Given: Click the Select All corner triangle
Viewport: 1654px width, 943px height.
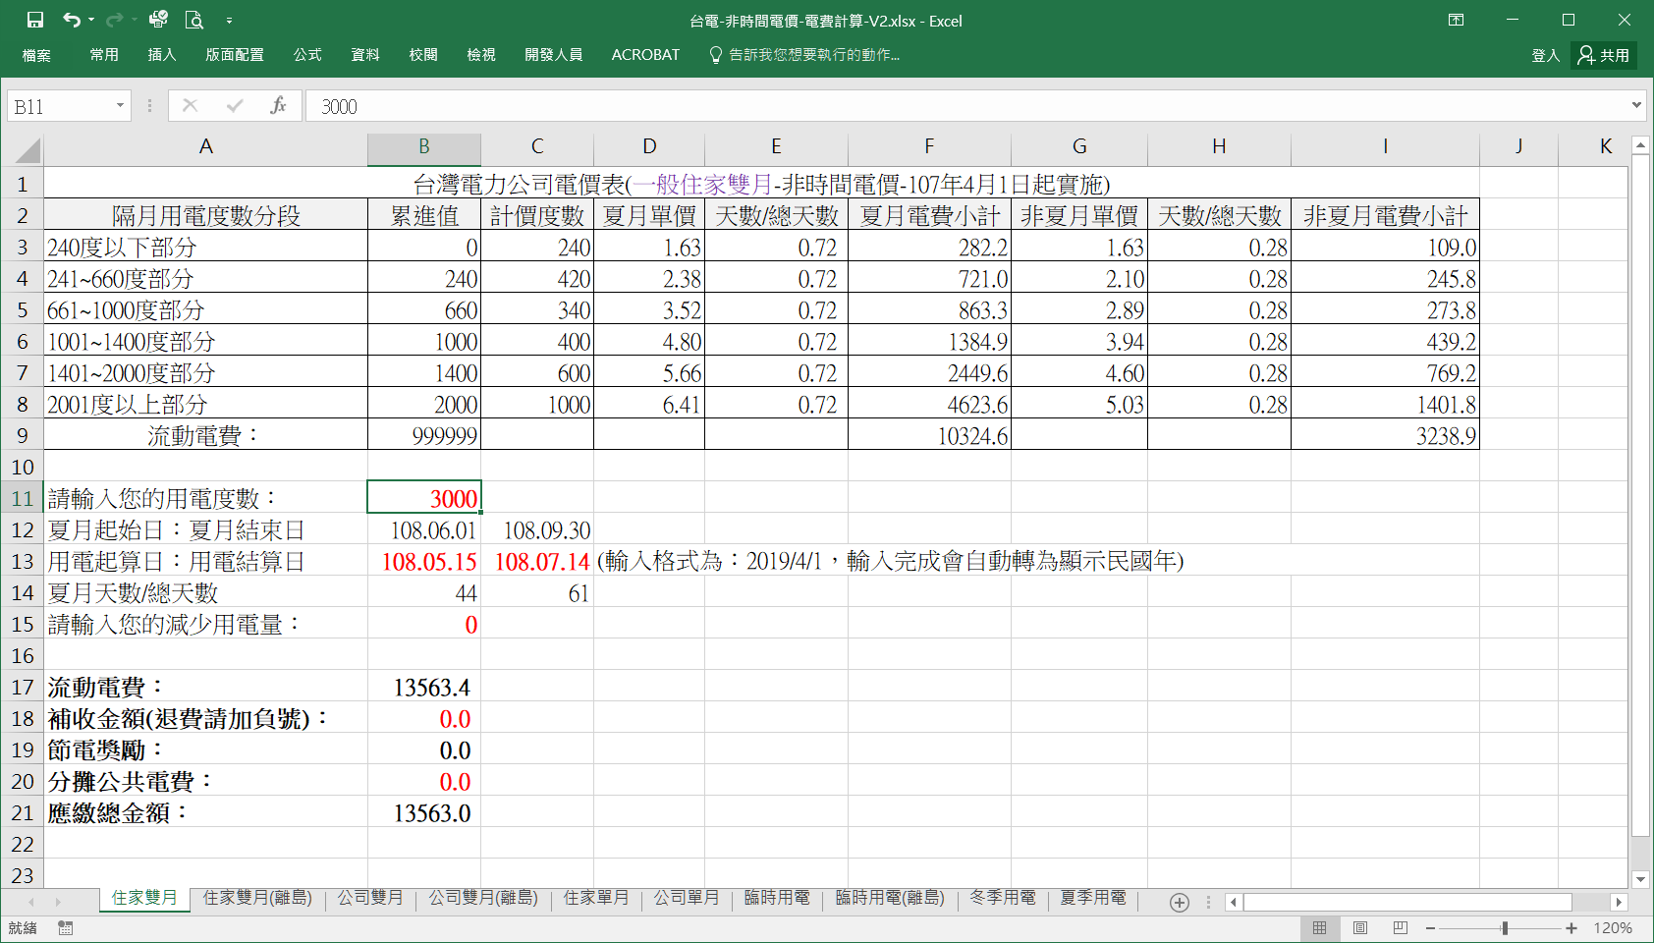Looking at the screenshot, I should pyautogui.click(x=28, y=149).
